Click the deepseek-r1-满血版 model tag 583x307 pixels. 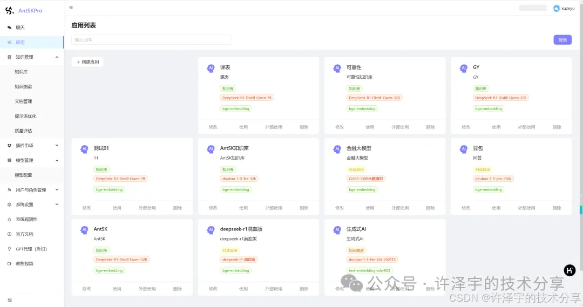(239, 260)
